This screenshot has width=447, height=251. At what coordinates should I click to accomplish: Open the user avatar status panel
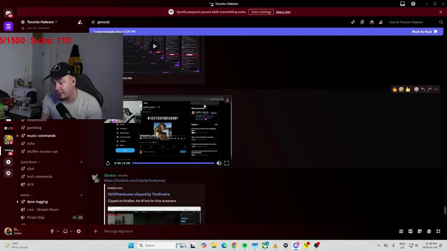point(8,231)
